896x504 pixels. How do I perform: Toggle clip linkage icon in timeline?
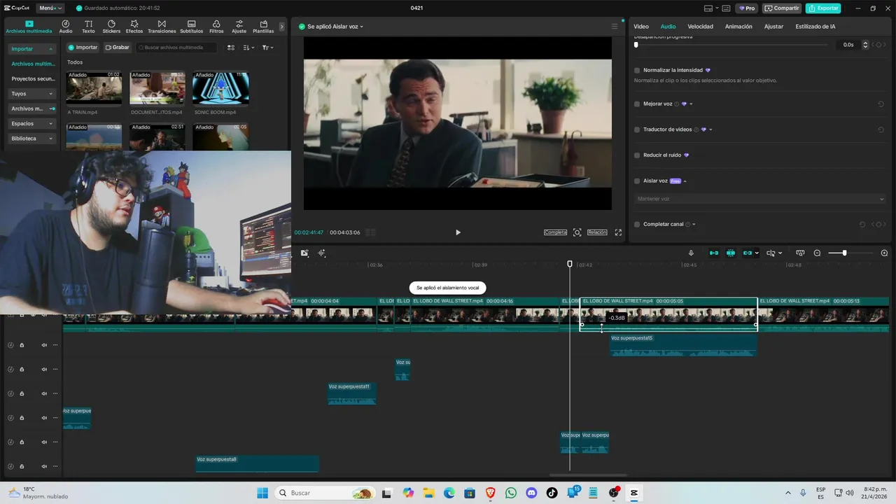tap(749, 253)
